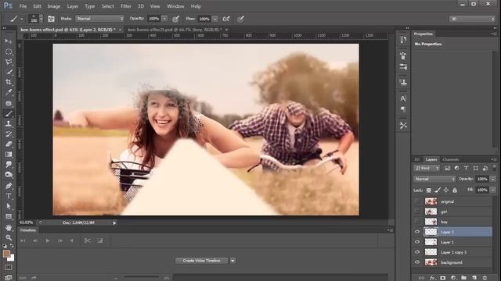Screen dimensions: 501x281
Task: Open the layer blend mode dropdown
Action: [x=434, y=179]
